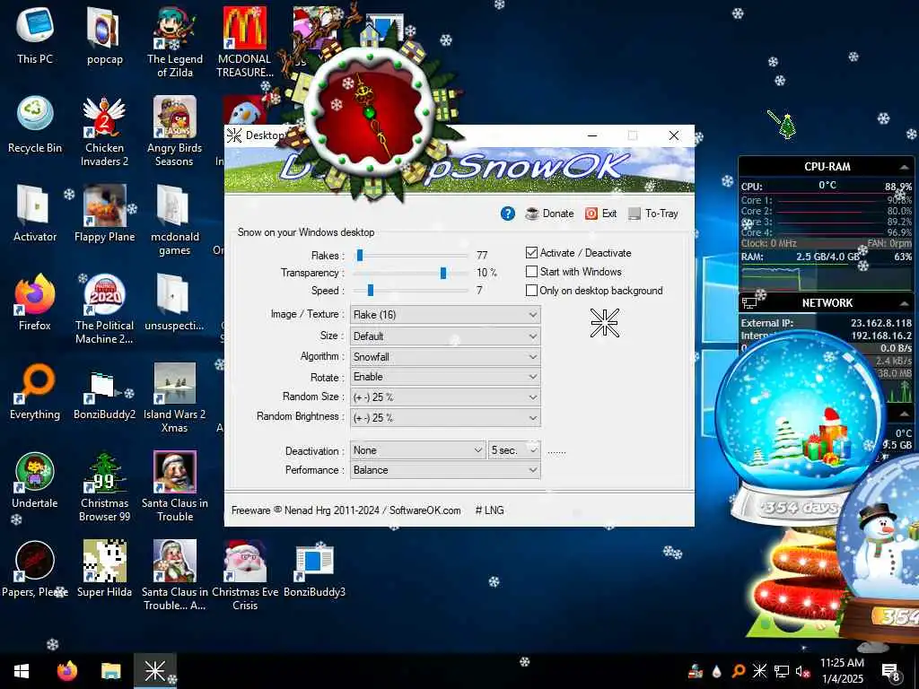Select the Christmas Browser 99 icon
The width and height of the screenshot is (919, 689).
[x=104, y=484]
